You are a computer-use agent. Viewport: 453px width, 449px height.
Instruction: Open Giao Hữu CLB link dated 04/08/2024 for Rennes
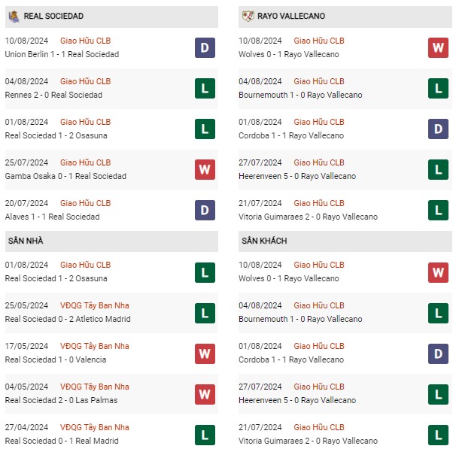pos(86,81)
